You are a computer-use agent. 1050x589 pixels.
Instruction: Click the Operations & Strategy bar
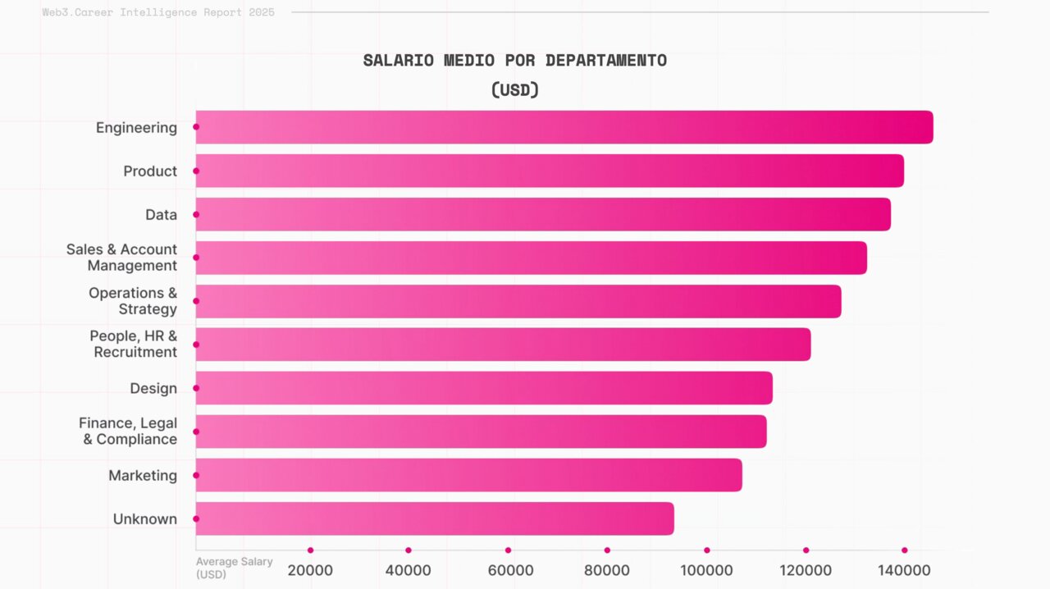coord(518,301)
